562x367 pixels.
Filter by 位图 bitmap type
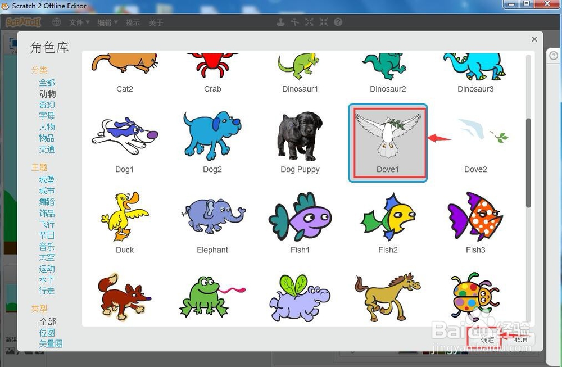[47, 333]
